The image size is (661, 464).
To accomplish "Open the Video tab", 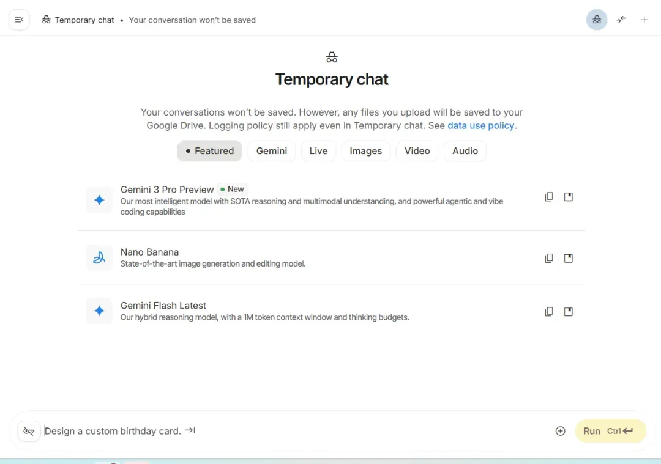I will point(417,151).
